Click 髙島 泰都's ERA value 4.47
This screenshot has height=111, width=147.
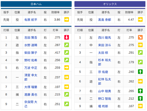(x=131, y=20)
